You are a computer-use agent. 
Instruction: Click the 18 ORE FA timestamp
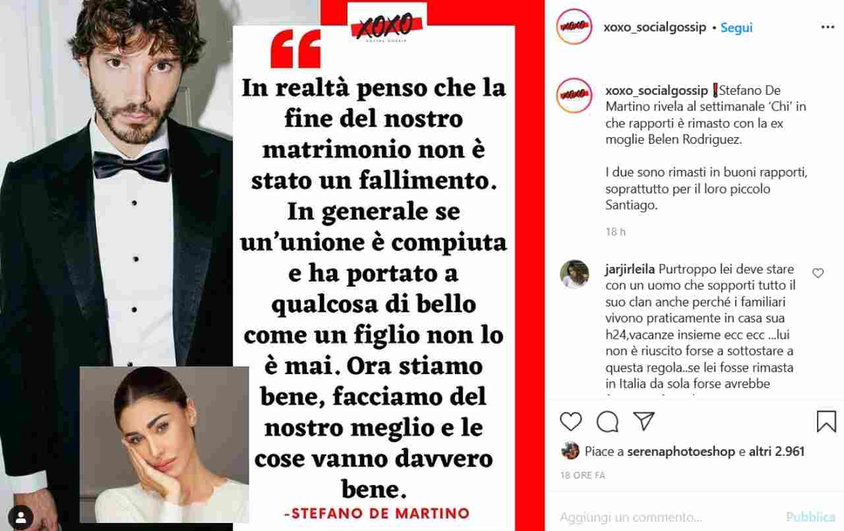[x=582, y=475]
